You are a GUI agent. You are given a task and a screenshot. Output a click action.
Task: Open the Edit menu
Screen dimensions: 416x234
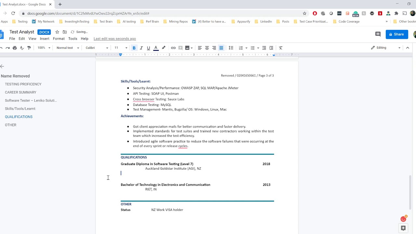22,39
